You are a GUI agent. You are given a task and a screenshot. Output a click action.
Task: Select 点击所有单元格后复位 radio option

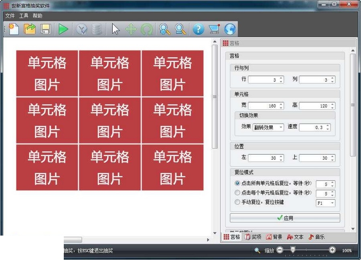pos(237,183)
